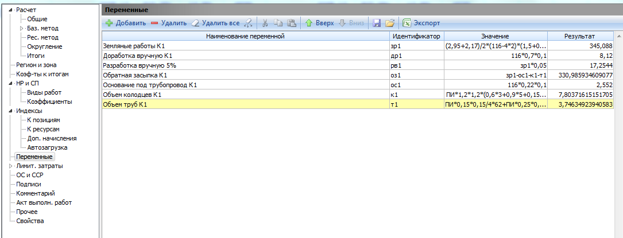Click the floppy disk save icon

click(x=377, y=24)
